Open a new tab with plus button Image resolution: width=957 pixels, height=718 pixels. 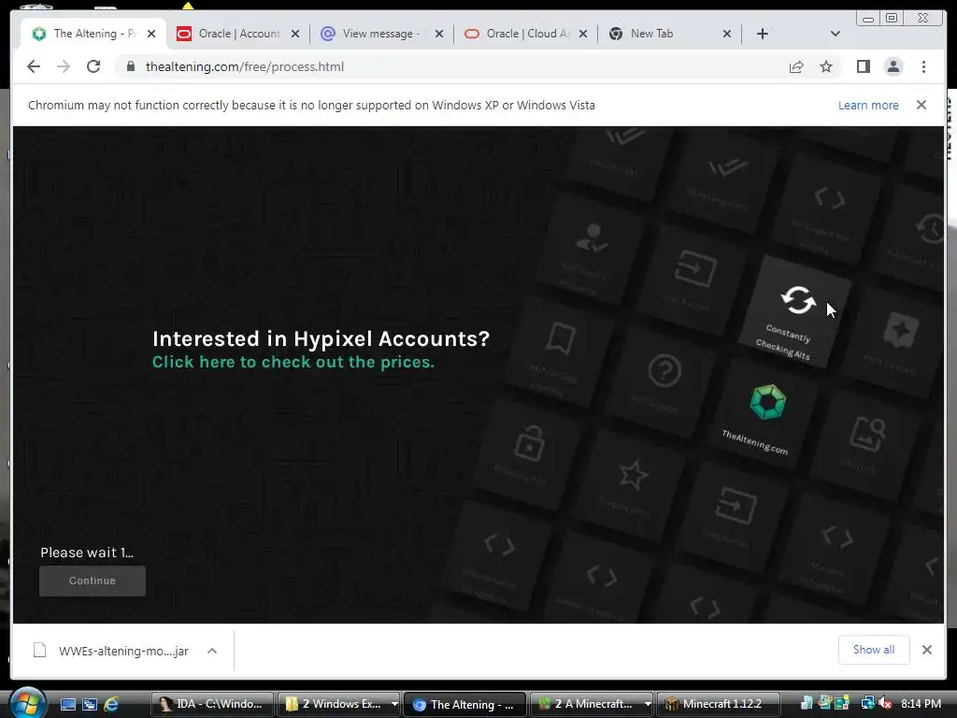763,34
